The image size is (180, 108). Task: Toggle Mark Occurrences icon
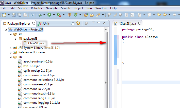pos(115,15)
